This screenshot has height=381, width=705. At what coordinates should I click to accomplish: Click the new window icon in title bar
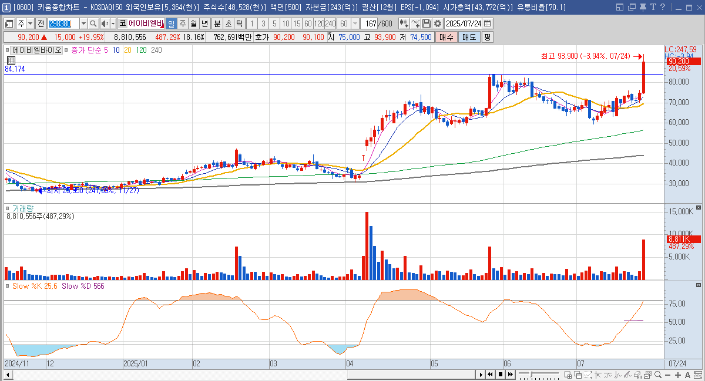coord(621,6)
